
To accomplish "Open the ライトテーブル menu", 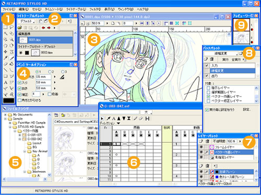I will pos(76,9).
